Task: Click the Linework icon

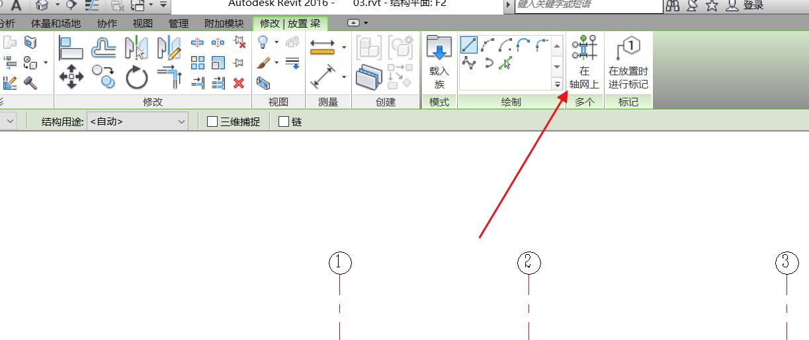Action: [292, 63]
